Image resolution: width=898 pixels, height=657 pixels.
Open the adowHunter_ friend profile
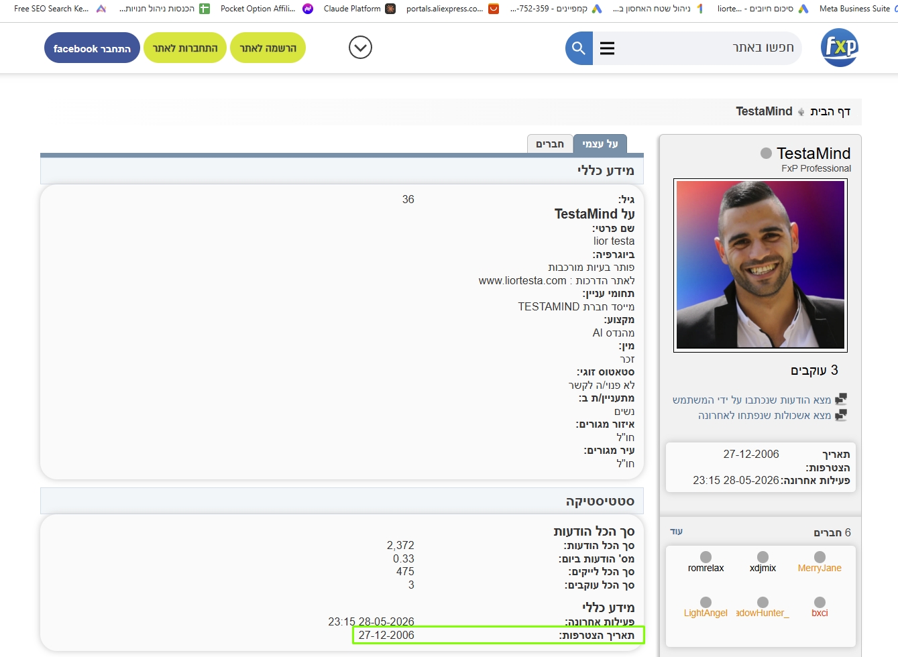(x=763, y=613)
